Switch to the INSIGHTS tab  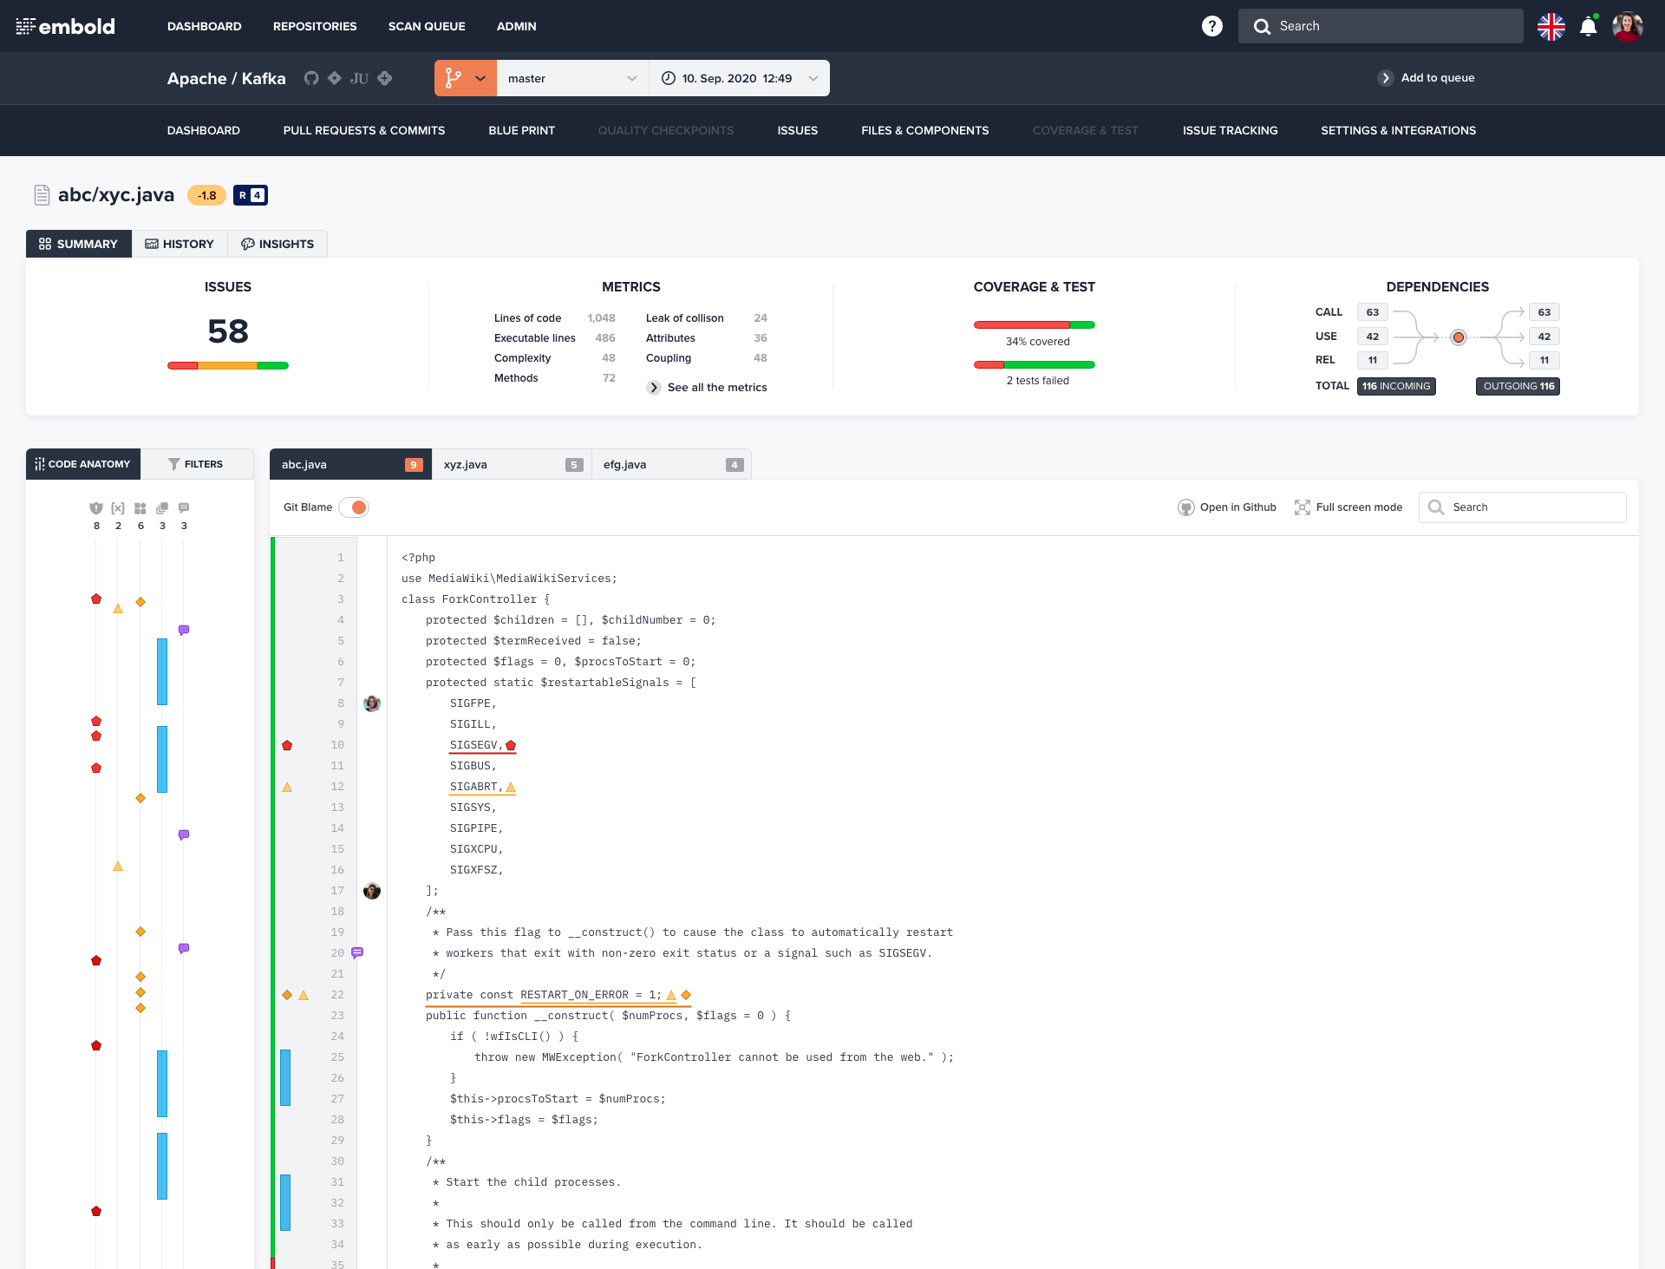click(x=277, y=244)
